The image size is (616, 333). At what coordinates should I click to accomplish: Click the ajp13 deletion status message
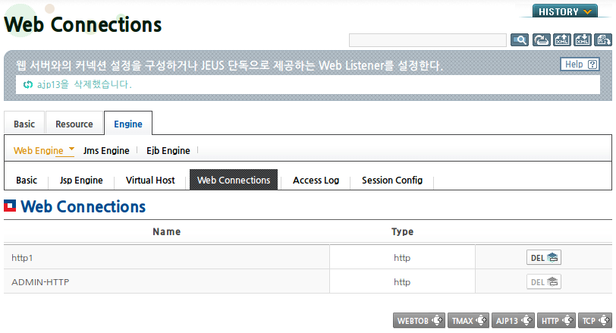click(x=84, y=84)
